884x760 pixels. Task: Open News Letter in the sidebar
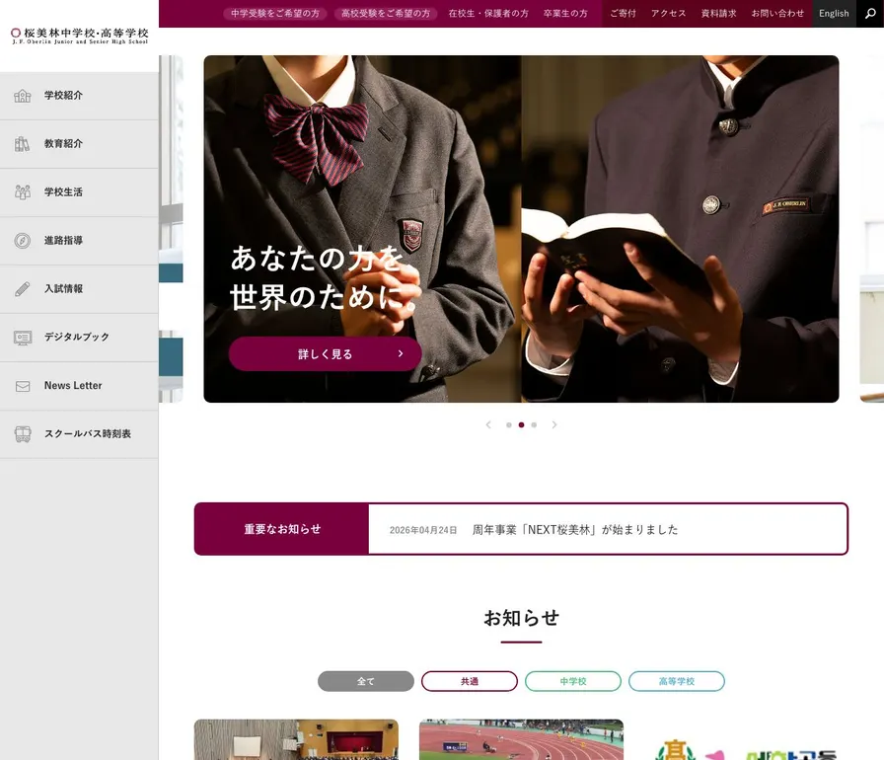79,386
